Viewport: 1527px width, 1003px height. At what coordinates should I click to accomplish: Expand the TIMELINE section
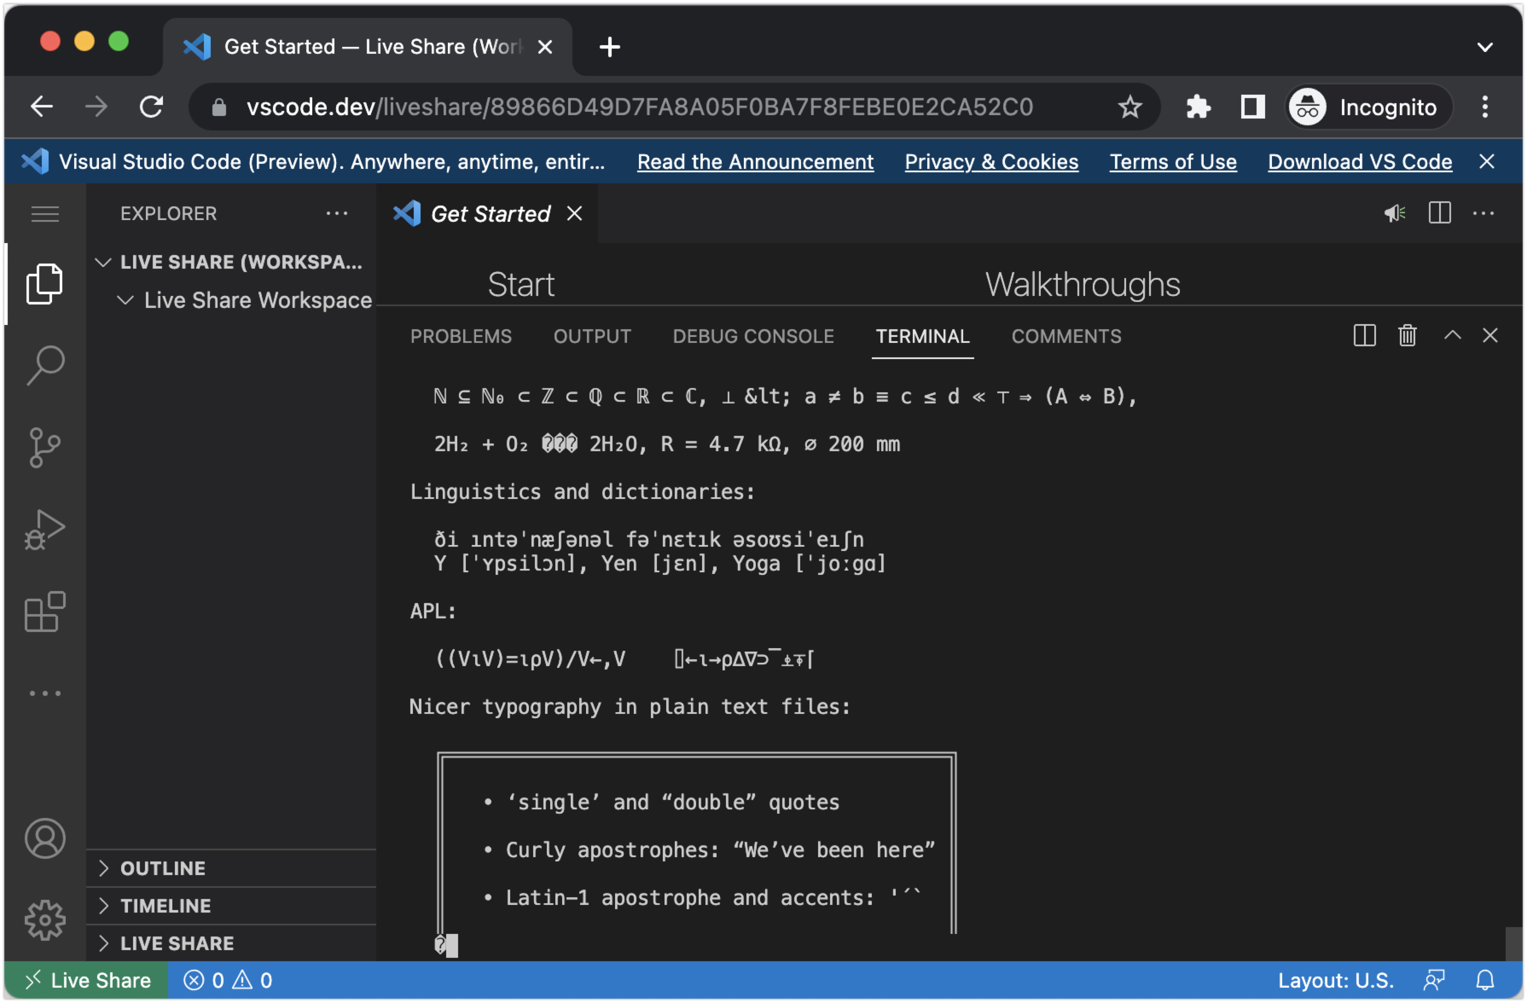(165, 905)
